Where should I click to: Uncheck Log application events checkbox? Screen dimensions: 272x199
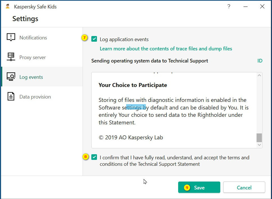pyautogui.click(x=94, y=39)
